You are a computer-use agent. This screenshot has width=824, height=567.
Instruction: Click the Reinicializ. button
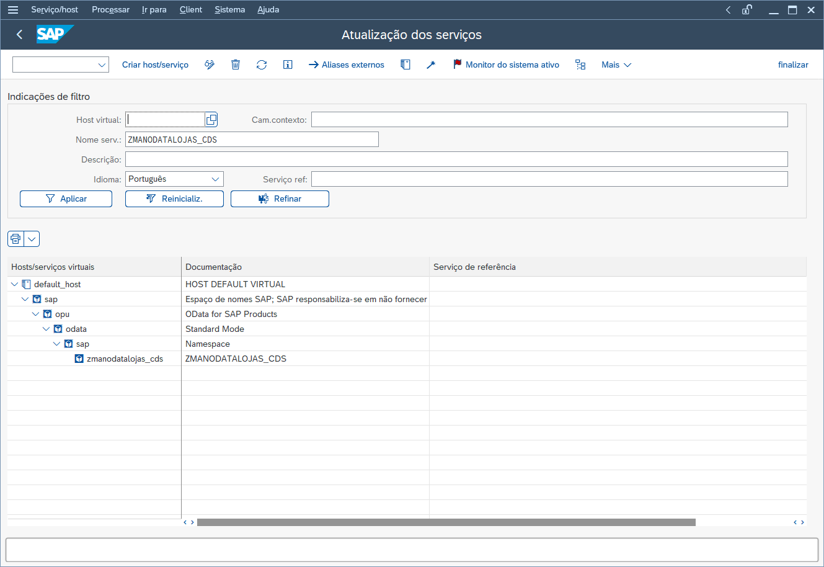pyautogui.click(x=174, y=199)
